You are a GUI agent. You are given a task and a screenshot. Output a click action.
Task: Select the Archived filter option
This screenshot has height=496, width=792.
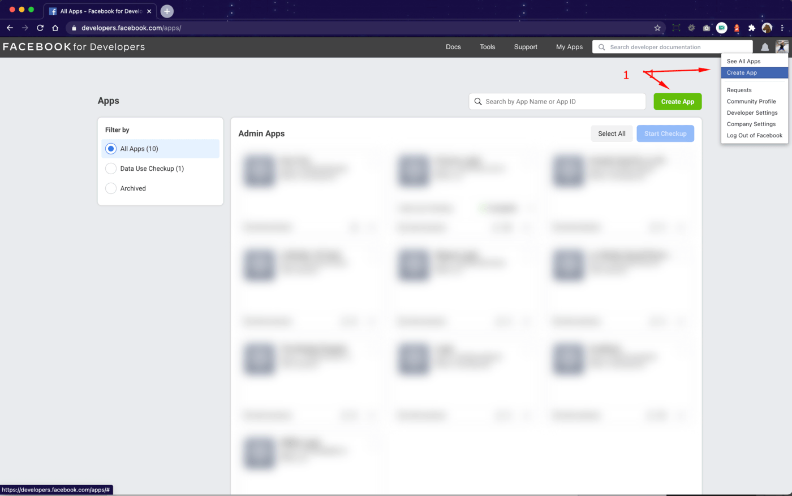(x=111, y=188)
